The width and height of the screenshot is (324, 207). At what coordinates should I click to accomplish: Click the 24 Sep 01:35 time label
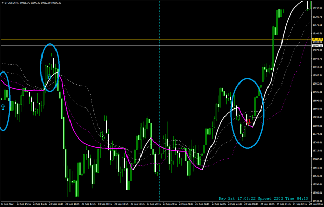(284, 204)
